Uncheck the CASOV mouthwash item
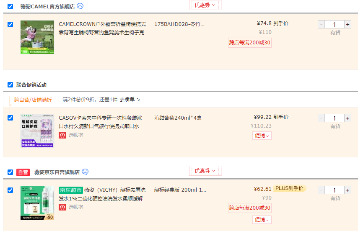Viewport: 358px width, 231px height. [10, 118]
